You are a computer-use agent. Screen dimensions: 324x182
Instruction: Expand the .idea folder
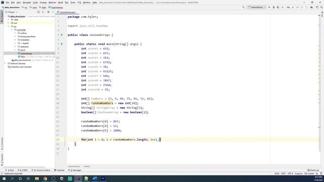[9, 20]
